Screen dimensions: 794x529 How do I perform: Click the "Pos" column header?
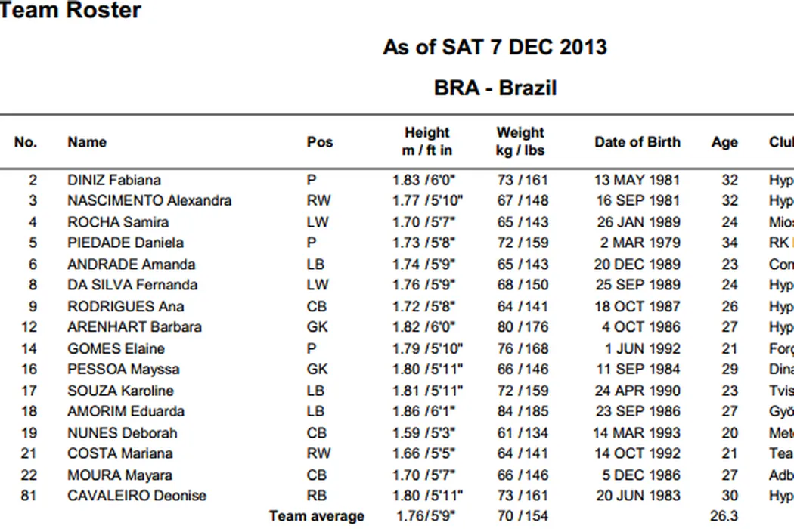(x=320, y=142)
